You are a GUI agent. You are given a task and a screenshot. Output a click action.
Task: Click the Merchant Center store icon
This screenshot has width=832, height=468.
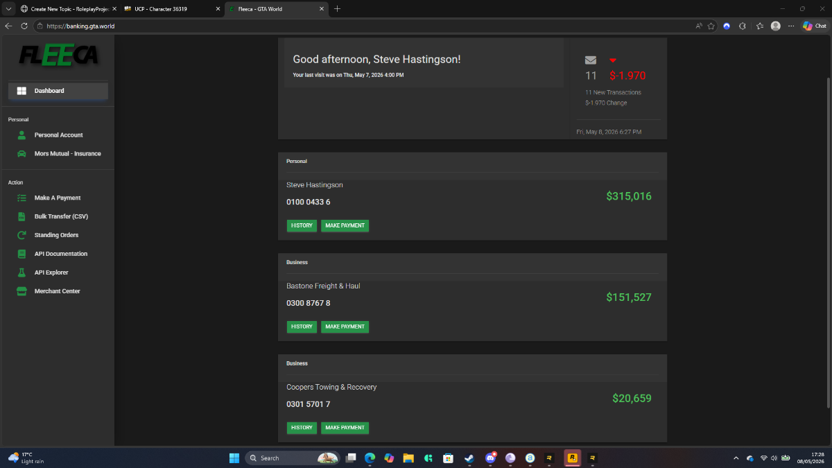21,291
